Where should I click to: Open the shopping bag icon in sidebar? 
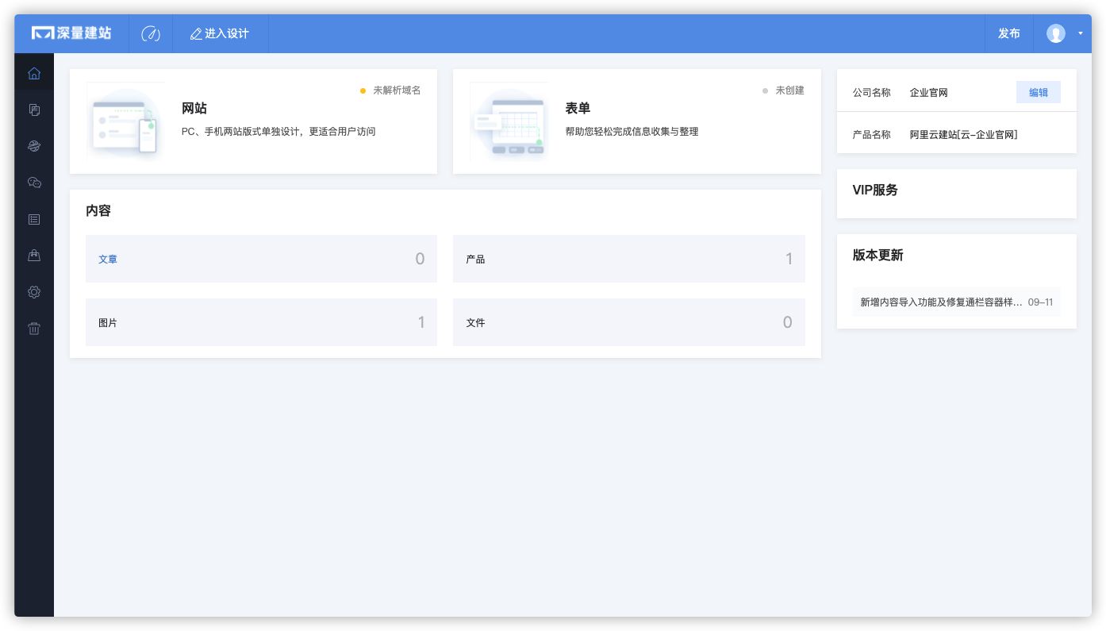pos(34,256)
